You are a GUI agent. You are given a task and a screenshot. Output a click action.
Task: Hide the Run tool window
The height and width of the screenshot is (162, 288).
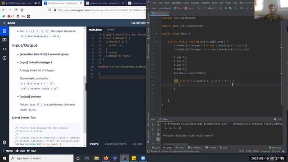pos(280,119)
